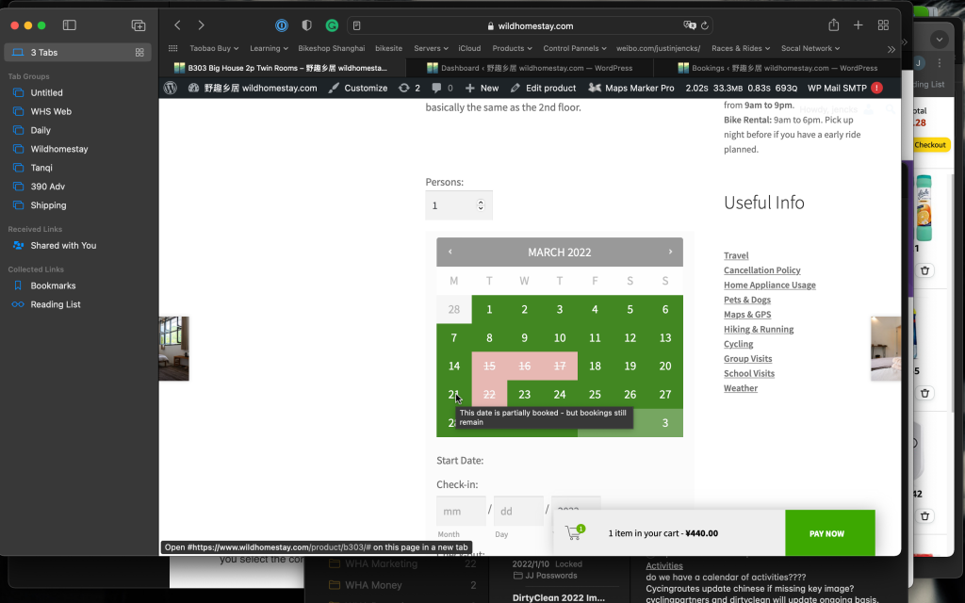The width and height of the screenshot is (965, 603).
Task: Click the wildhomestay.com address bar
Action: click(530, 25)
